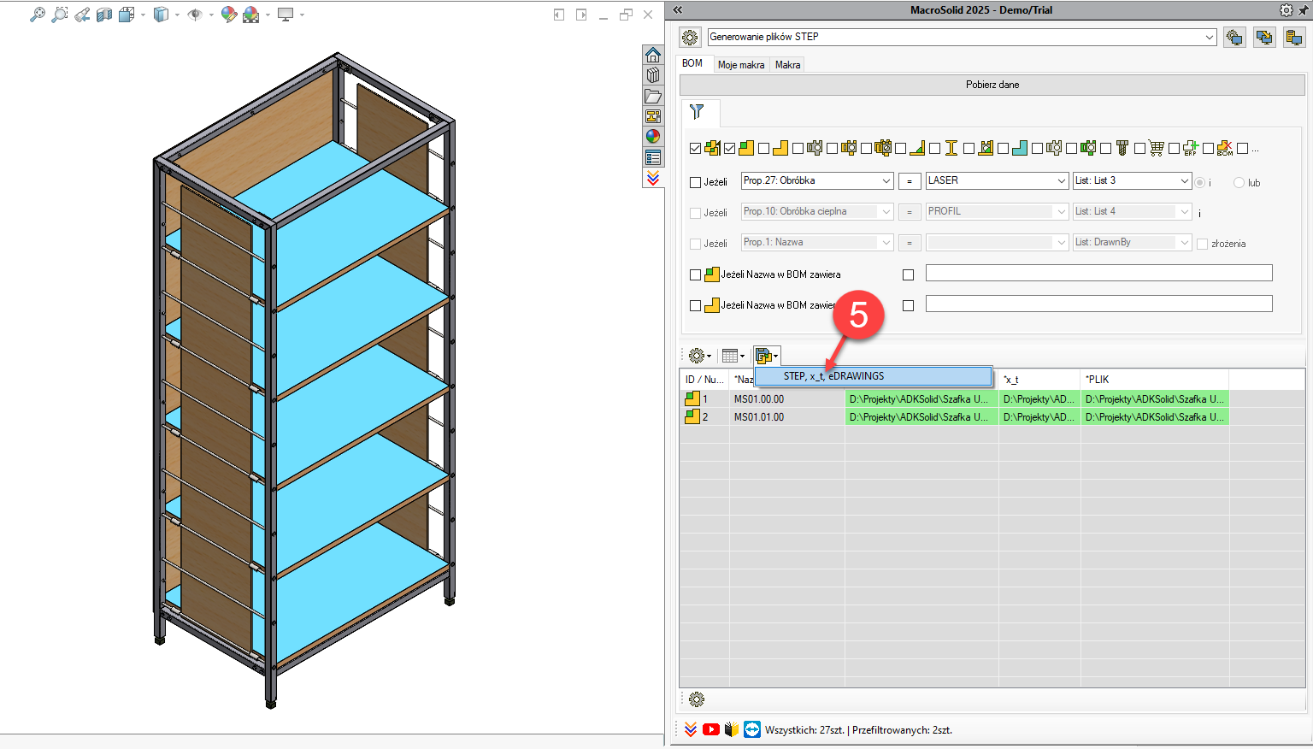Click the '*x_t' column header

[1039, 379]
